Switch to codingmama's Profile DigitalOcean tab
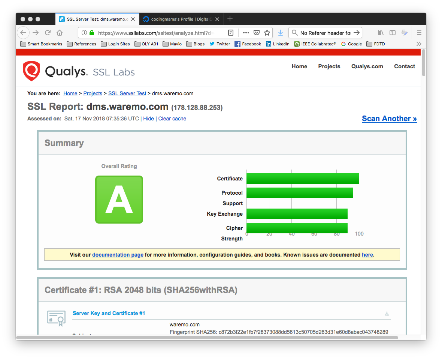Viewport: 442px width, 359px height. tap(182, 19)
